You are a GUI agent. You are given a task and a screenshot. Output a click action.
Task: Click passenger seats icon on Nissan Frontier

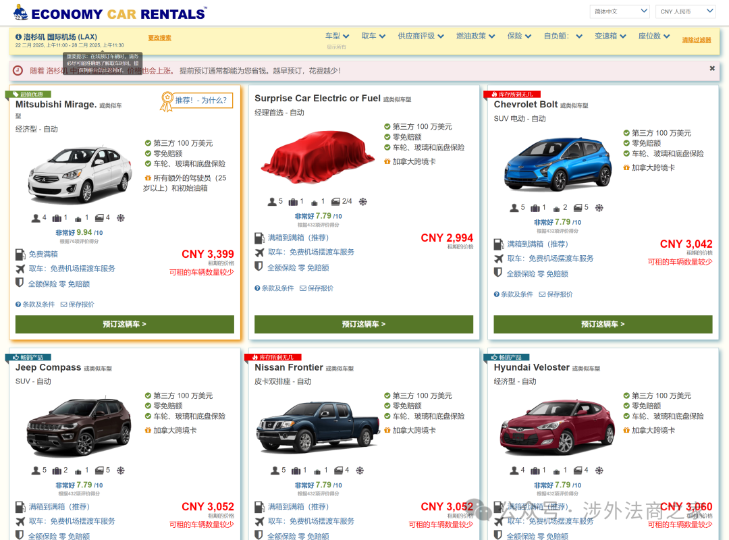[x=275, y=470]
